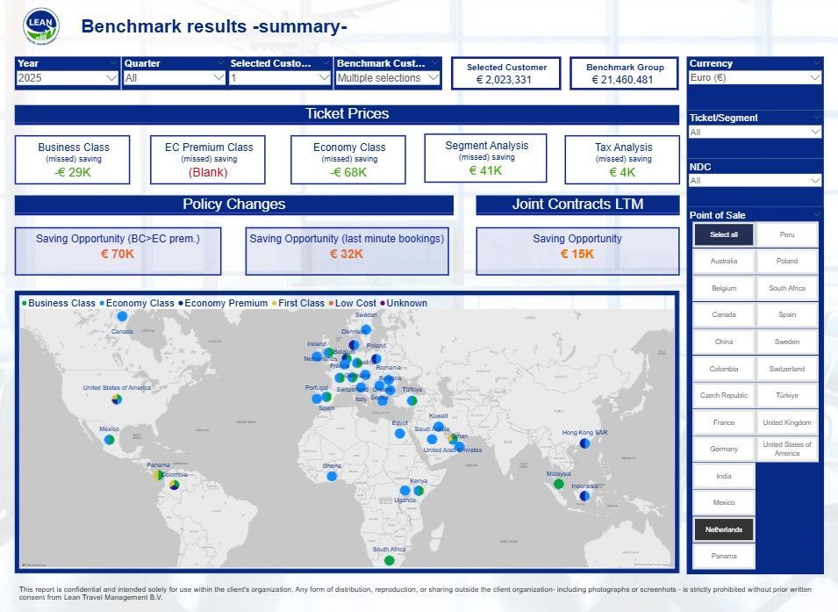The image size is (838, 612).
Task: Expand the Ticket/Segment dropdown
Action: click(x=754, y=132)
